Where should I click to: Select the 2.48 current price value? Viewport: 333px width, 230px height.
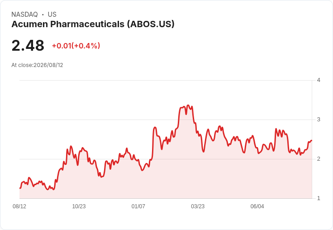pos(28,45)
